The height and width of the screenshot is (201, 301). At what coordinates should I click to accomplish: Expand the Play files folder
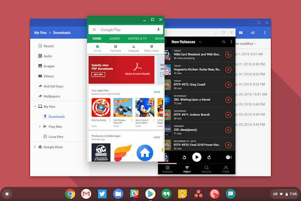click(x=40, y=127)
